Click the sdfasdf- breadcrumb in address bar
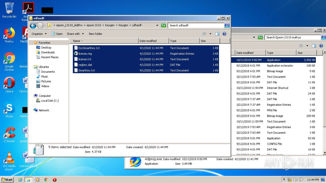 click(137, 25)
